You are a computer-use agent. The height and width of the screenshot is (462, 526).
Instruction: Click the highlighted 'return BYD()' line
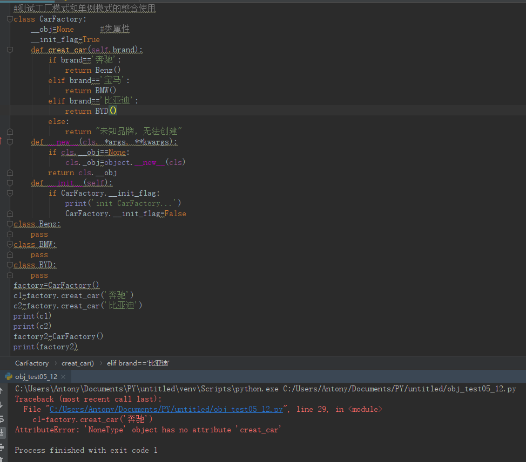(x=91, y=111)
